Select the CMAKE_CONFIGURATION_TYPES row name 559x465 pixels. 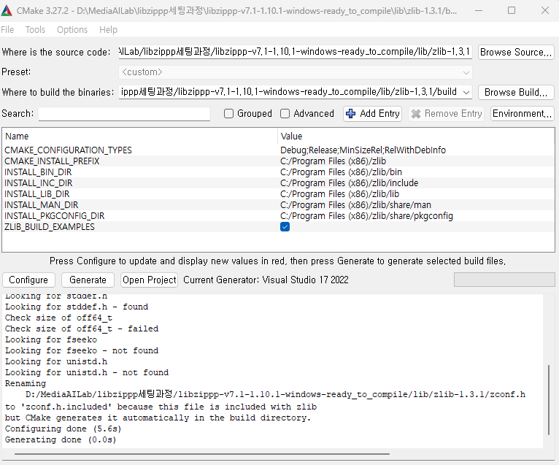[68, 150]
